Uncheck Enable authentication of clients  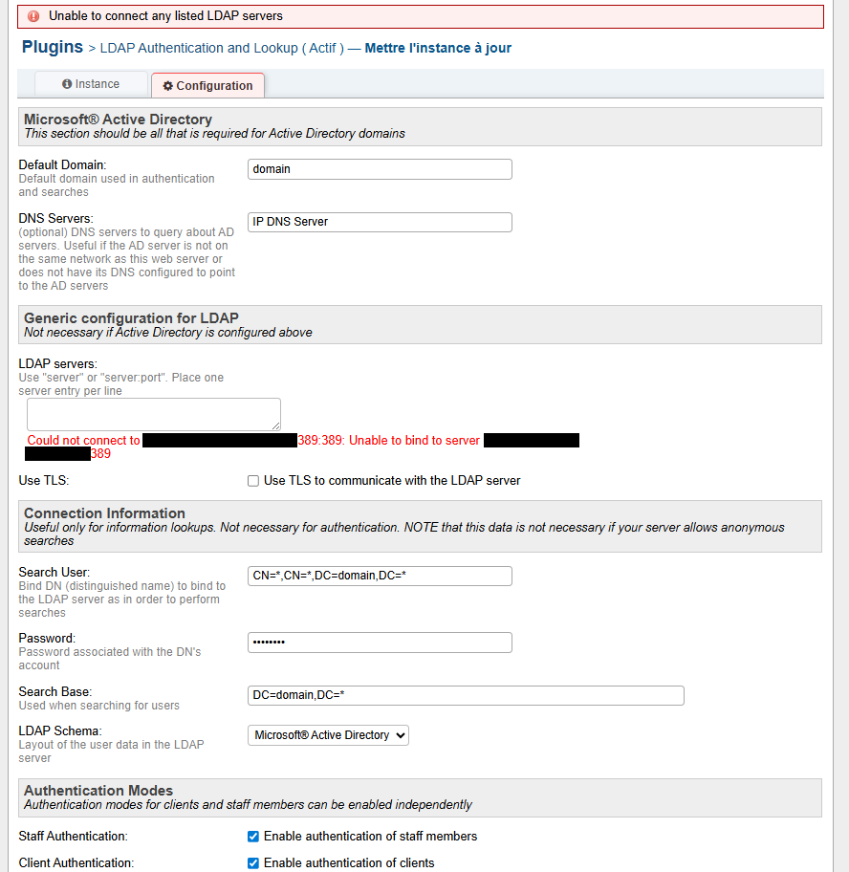tap(253, 863)
